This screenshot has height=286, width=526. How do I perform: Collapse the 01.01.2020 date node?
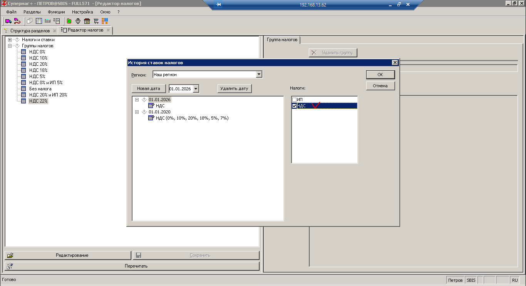(137, 112)
